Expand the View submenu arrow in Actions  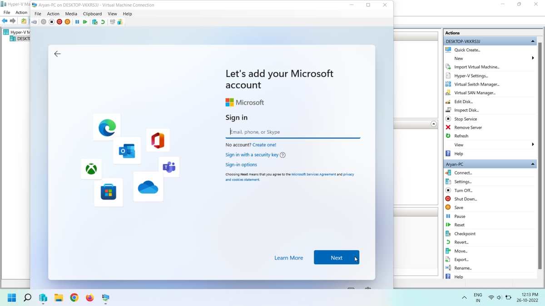(x=533, y=145)
